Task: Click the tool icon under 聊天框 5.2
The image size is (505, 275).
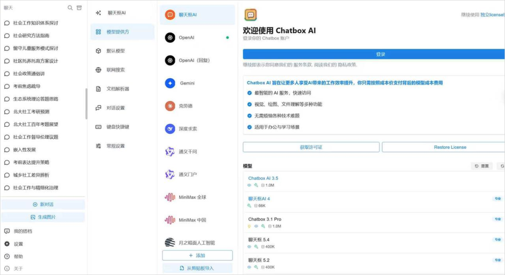Action: click(256, 267)
